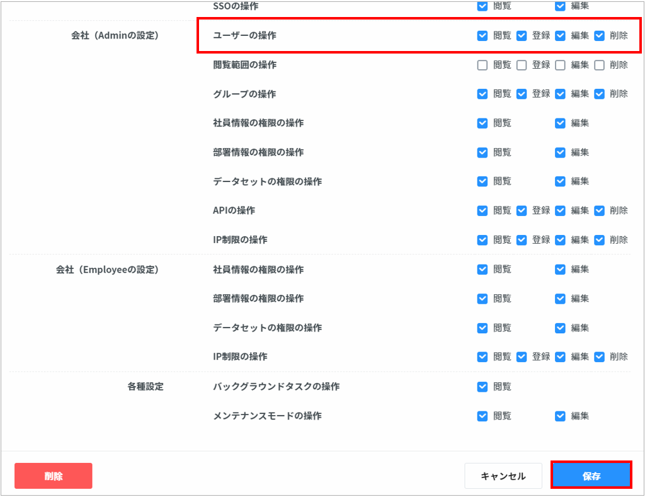
Task: Click the blue 保存 button
Action: (591, 476)
